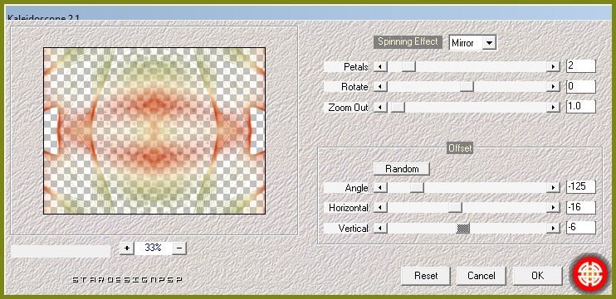Decrease Vertical offset with left arrow

tap(380, 228)
